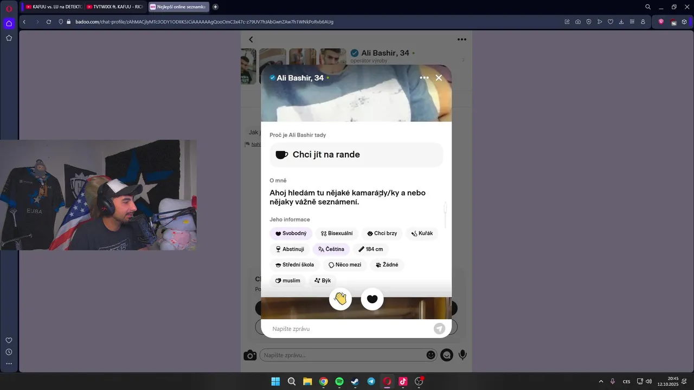This screenshot has width=694, height=390.
Task: Open Steam from the taskbar
Action: (x=355, y=381)
